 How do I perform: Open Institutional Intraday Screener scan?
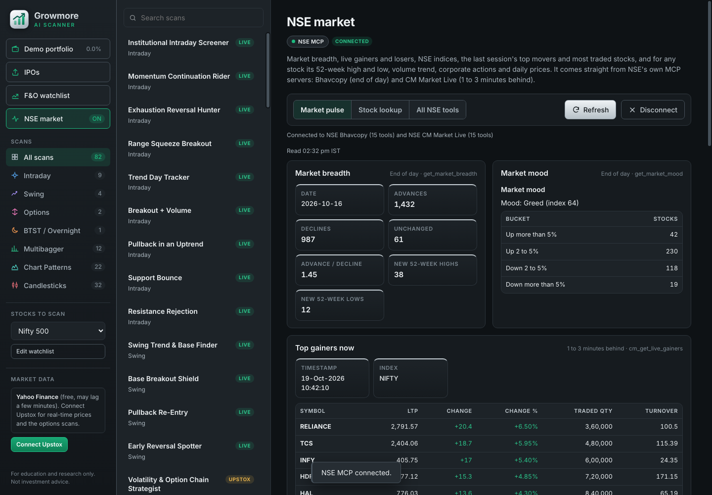pos(191,48)
